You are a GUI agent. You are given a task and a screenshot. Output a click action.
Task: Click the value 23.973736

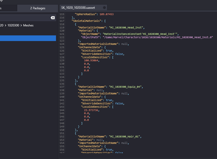click(91, 110)
